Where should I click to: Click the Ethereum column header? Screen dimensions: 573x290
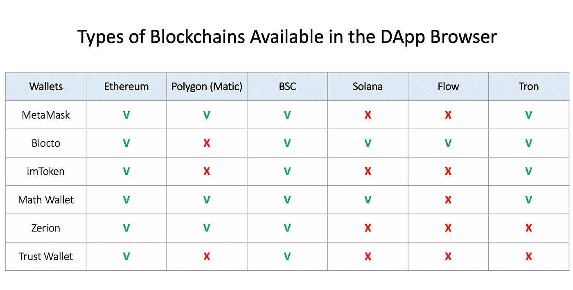coord(126,86)
